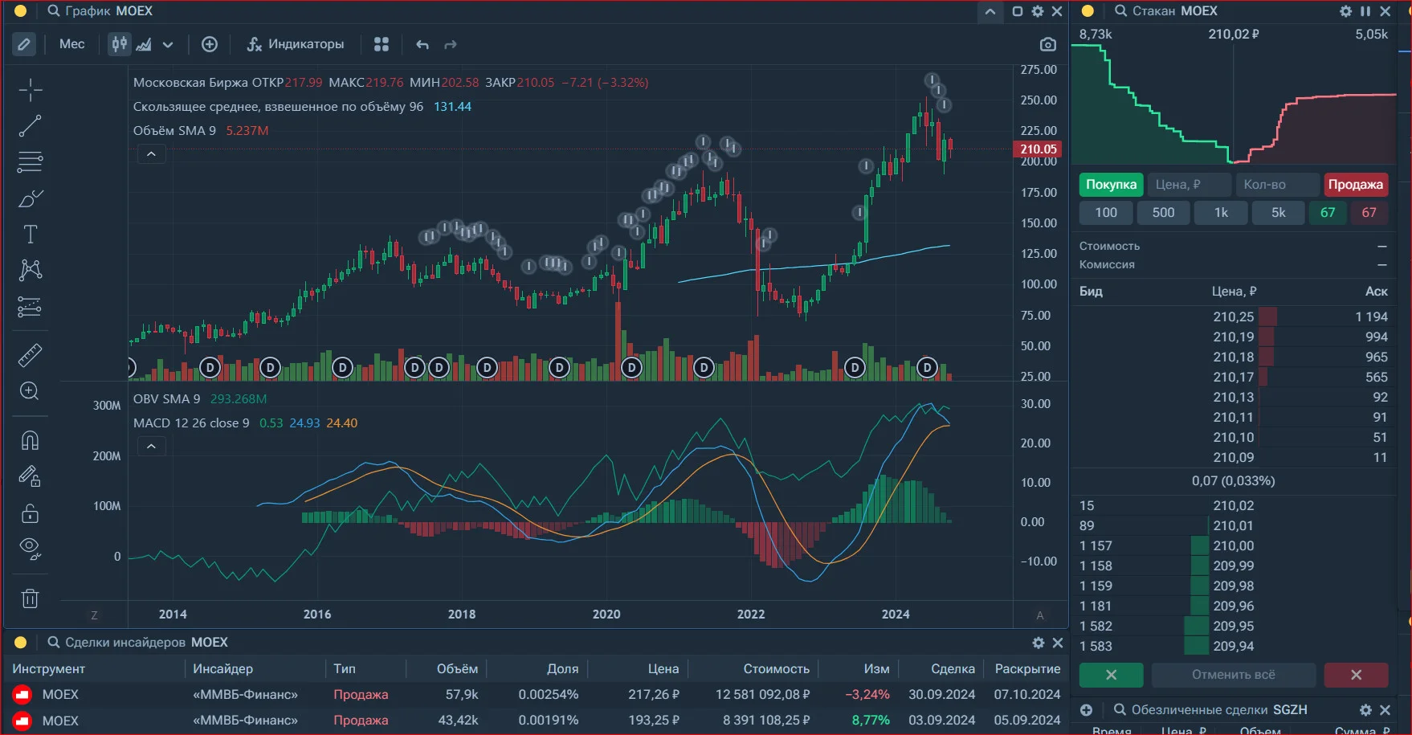Expand the chart type dropdown arrow
1412x735 pixels.
point(168,44)
